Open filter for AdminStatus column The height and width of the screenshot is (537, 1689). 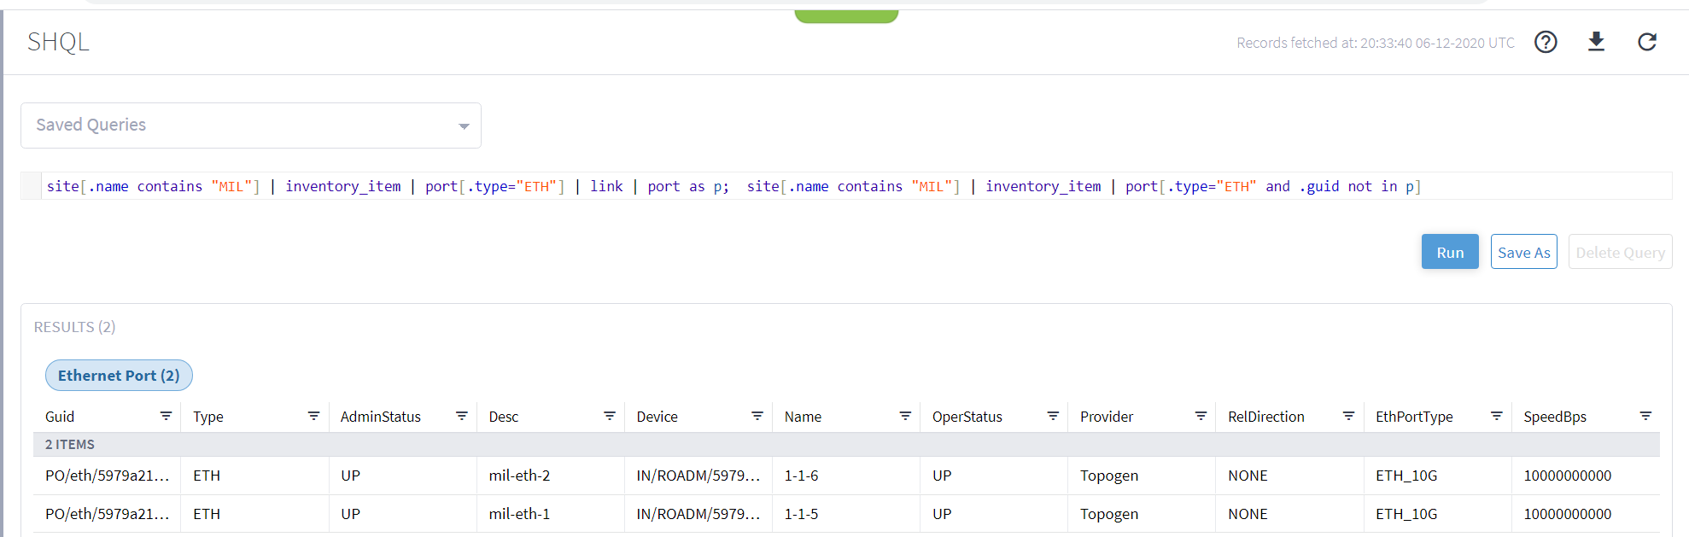point(461,416)
